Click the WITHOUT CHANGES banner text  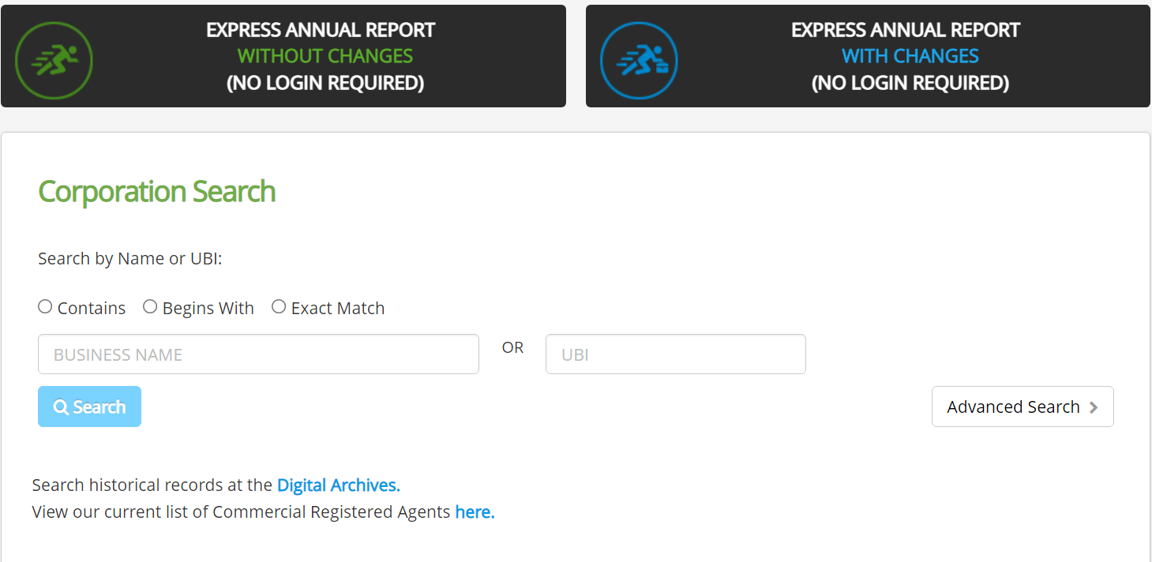point(325,55)
